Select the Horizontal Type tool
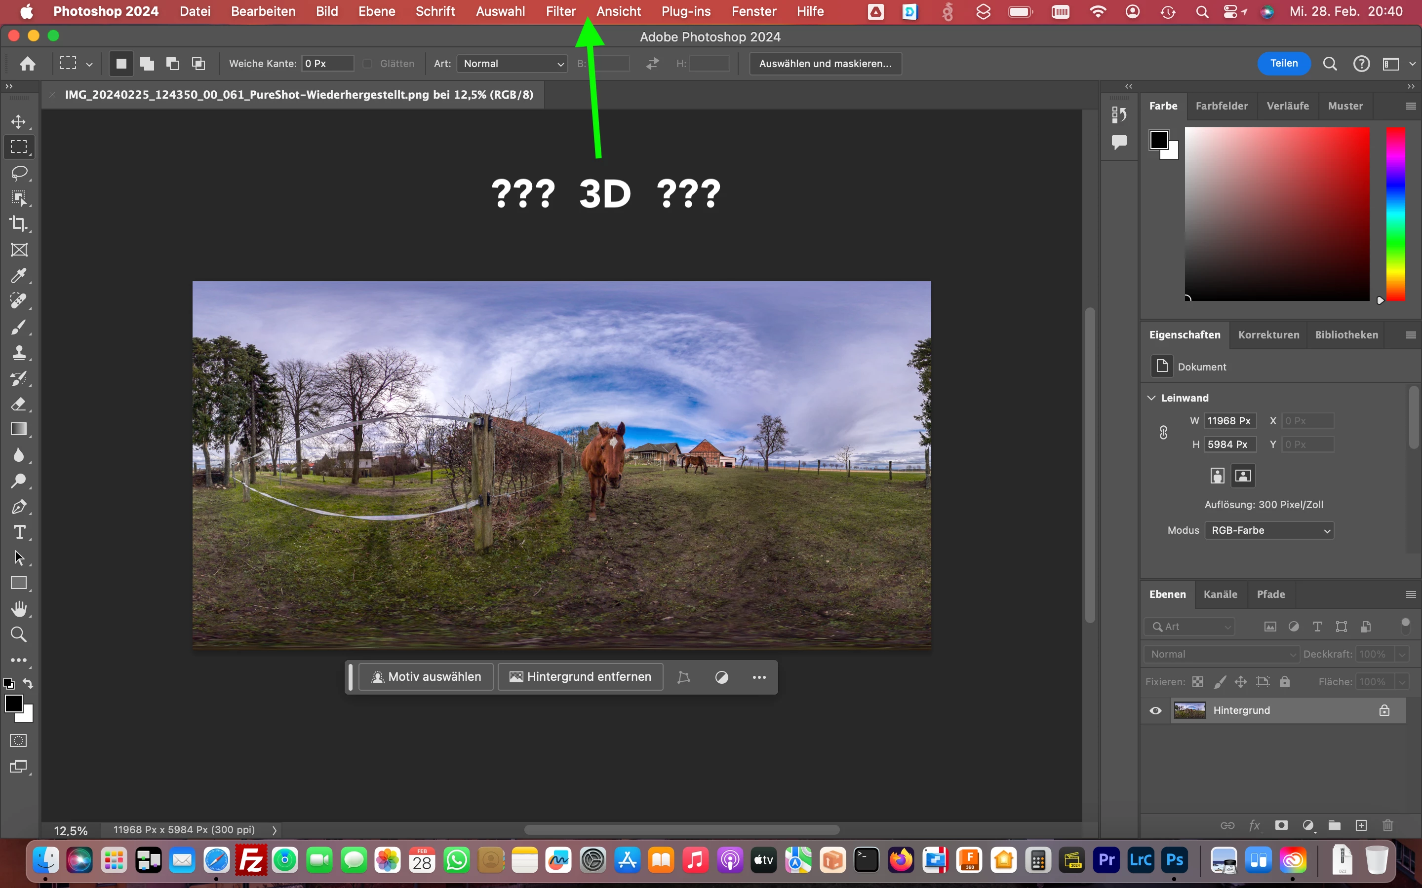Viewport: 1422px width, 888px height. pyautogui.click(x=18, y=532)
